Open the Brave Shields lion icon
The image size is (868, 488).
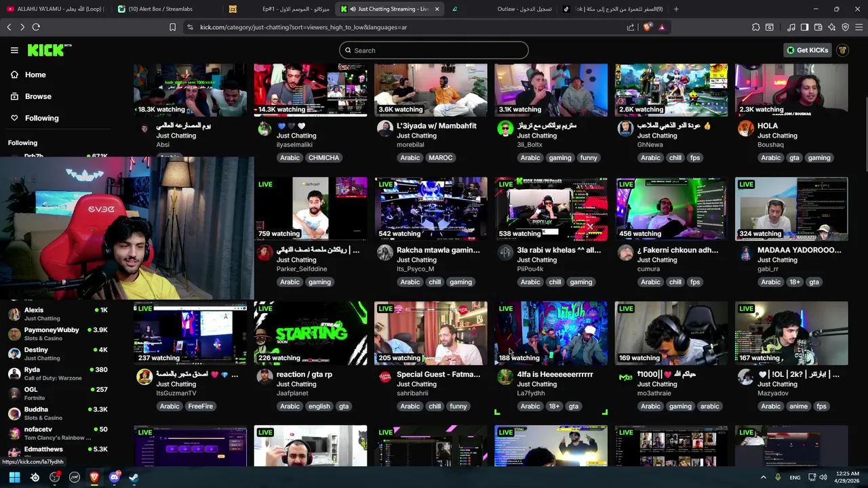(x=648, y=27)
